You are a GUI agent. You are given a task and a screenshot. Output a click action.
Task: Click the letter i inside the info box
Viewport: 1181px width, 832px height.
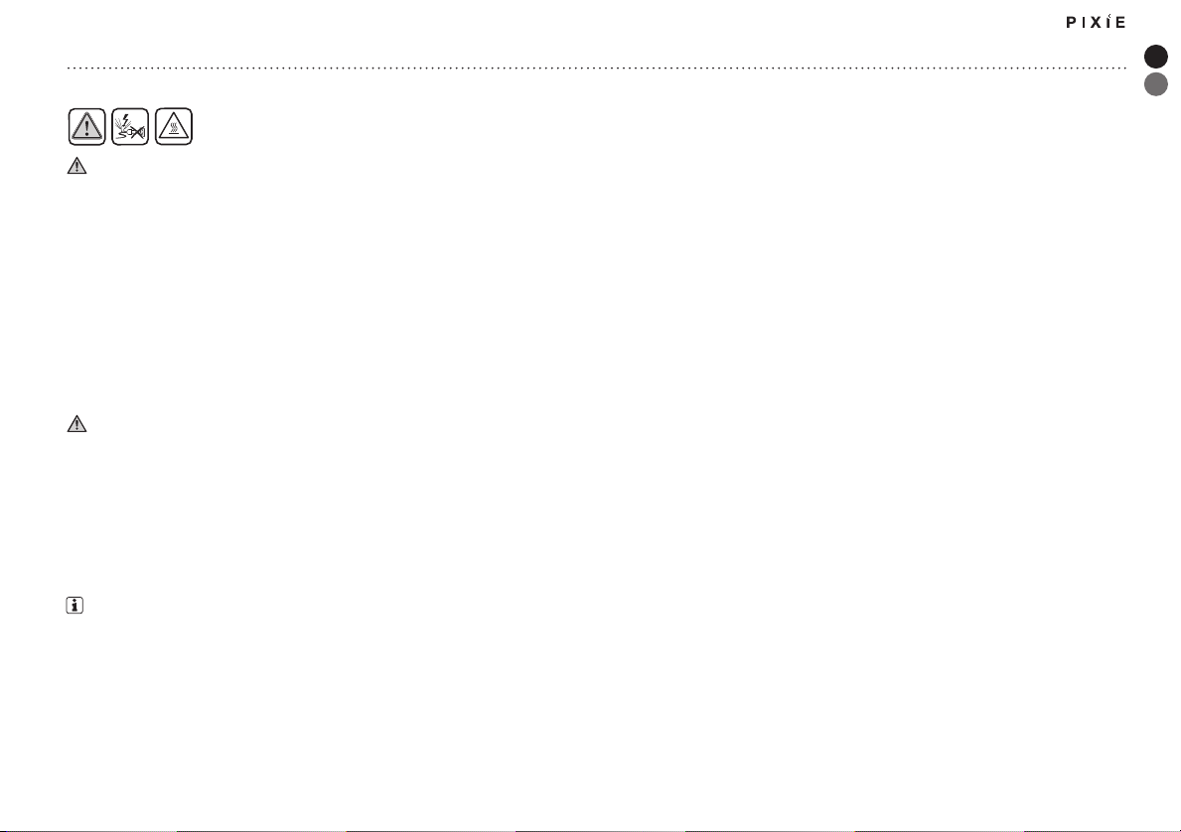[x=74, y=605]
